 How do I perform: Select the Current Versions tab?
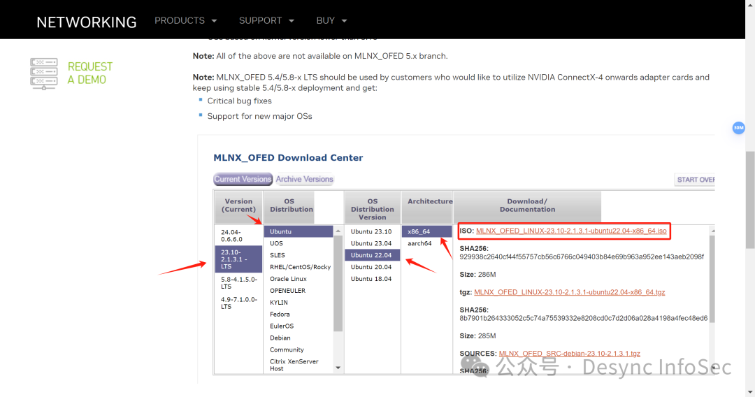[243, 180]
